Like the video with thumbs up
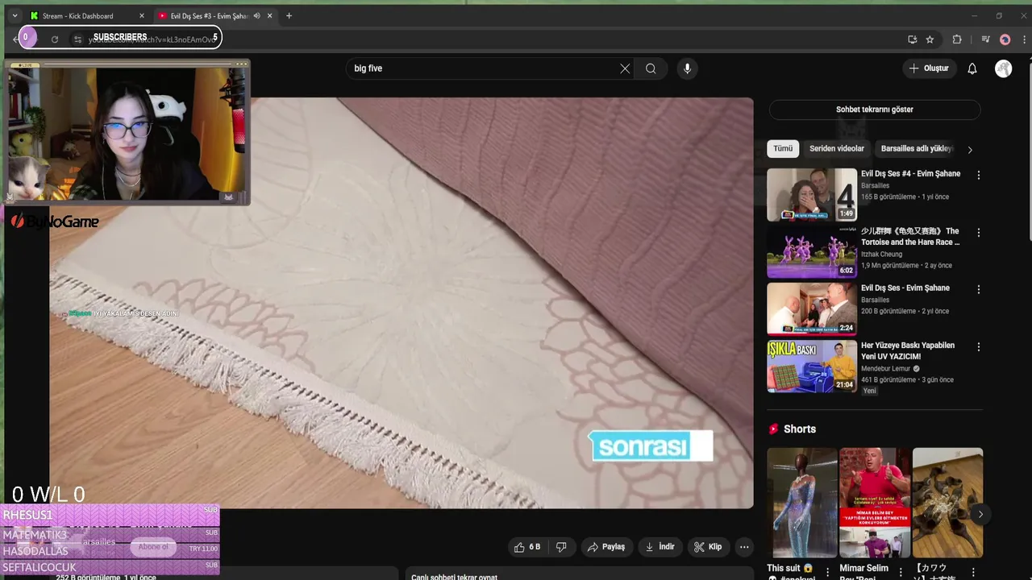This screenshot has height=580, width=1032. coord(529,547)
